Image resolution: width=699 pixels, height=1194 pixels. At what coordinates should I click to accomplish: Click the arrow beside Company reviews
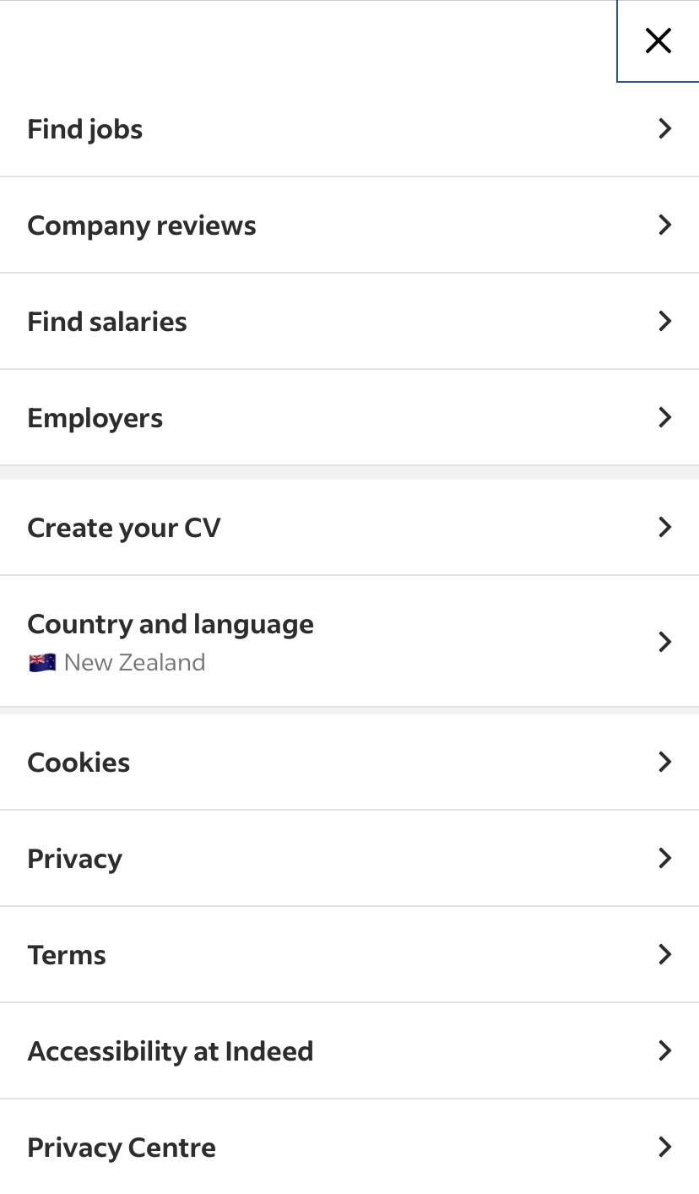(664, 225)
